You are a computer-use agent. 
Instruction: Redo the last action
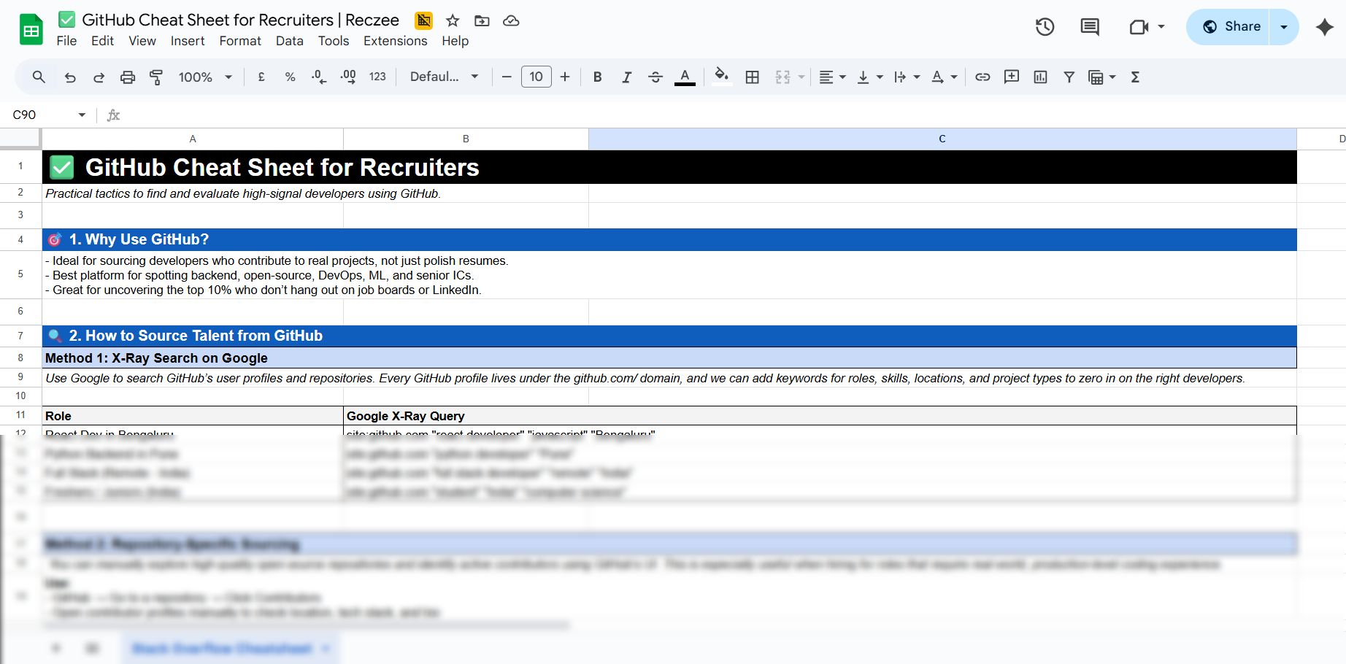coord(99,77)
